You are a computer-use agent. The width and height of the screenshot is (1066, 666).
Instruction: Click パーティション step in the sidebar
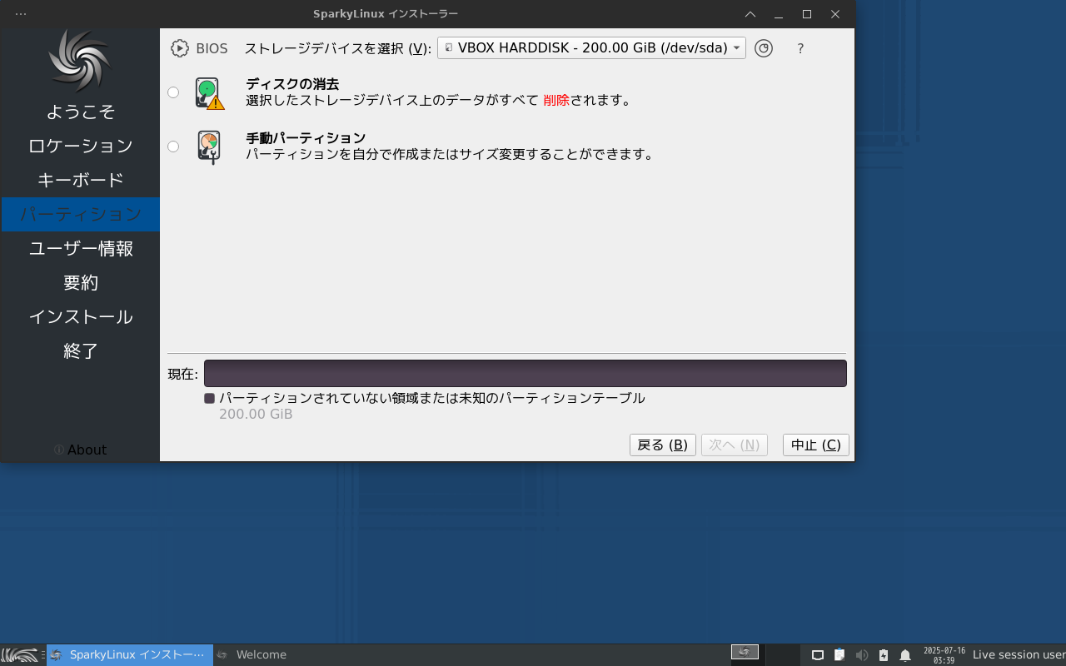click(x=80, y=214)
